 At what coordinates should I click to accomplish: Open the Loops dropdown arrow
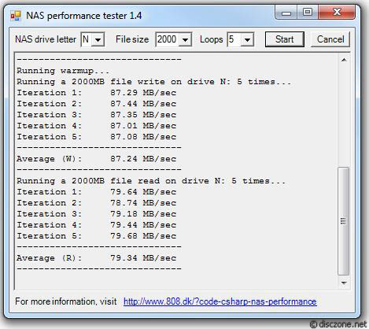point(247,40)
